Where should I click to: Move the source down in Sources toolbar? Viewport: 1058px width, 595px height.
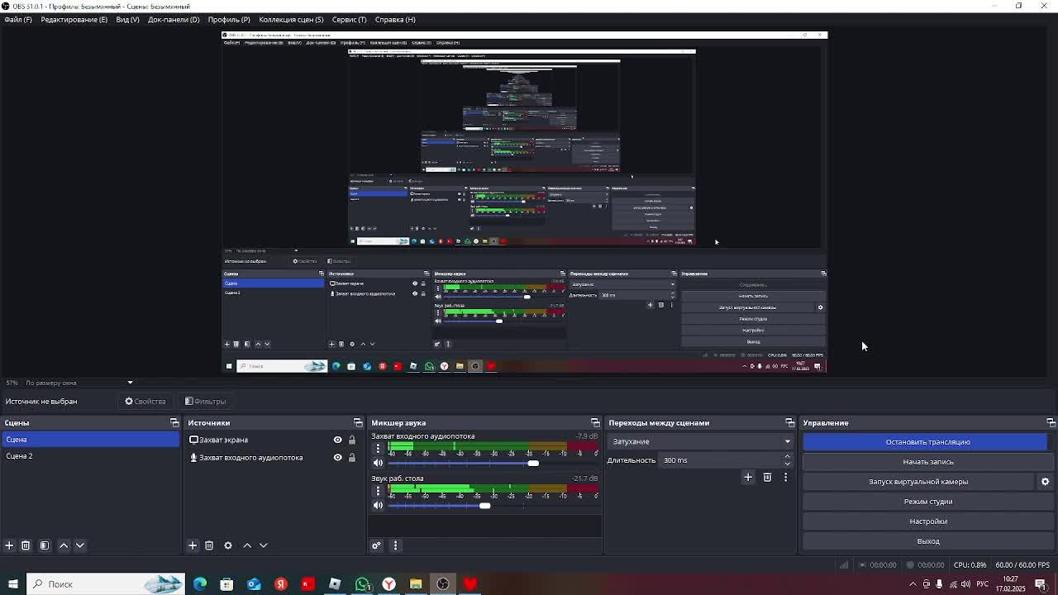point(264,545)
